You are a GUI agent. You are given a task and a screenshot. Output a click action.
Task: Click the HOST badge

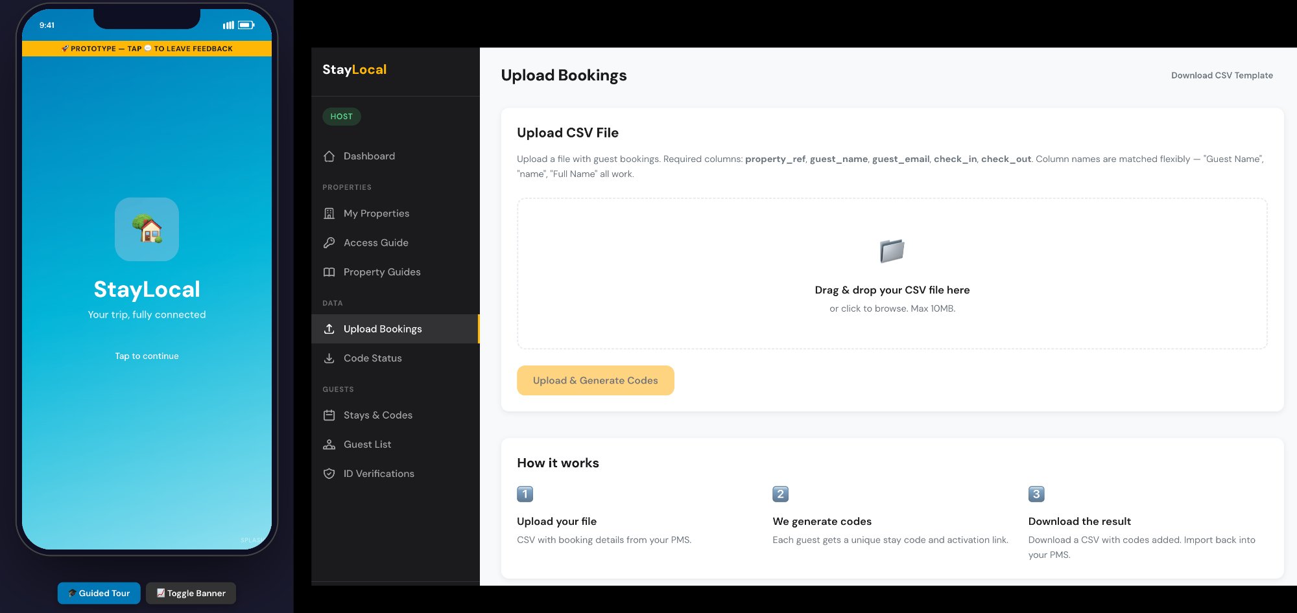pyautogui.click(x=341, y=117)
